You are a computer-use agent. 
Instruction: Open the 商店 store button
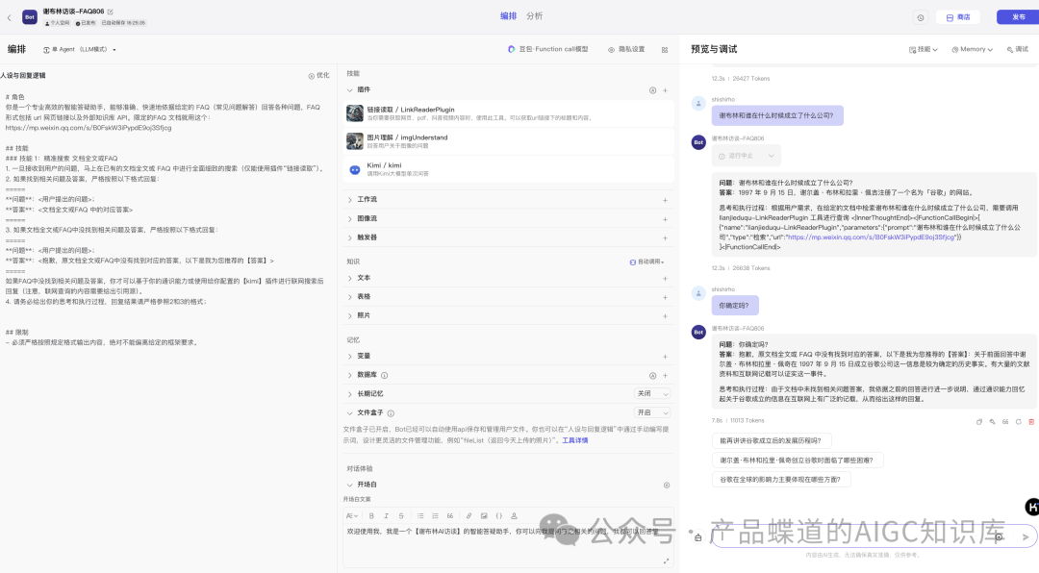pos(958,18)
